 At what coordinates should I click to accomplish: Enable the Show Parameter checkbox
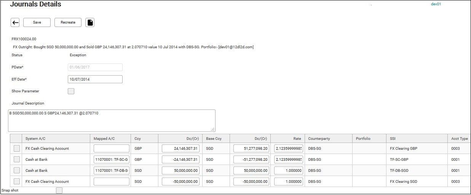(71, 91)
